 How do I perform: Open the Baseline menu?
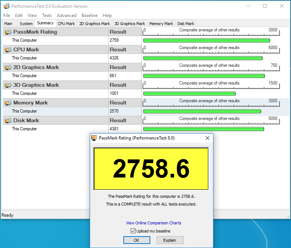[x=89, y=15]
